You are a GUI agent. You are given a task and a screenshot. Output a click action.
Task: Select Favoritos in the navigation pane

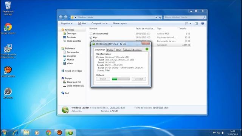click(x=68, y=30)
